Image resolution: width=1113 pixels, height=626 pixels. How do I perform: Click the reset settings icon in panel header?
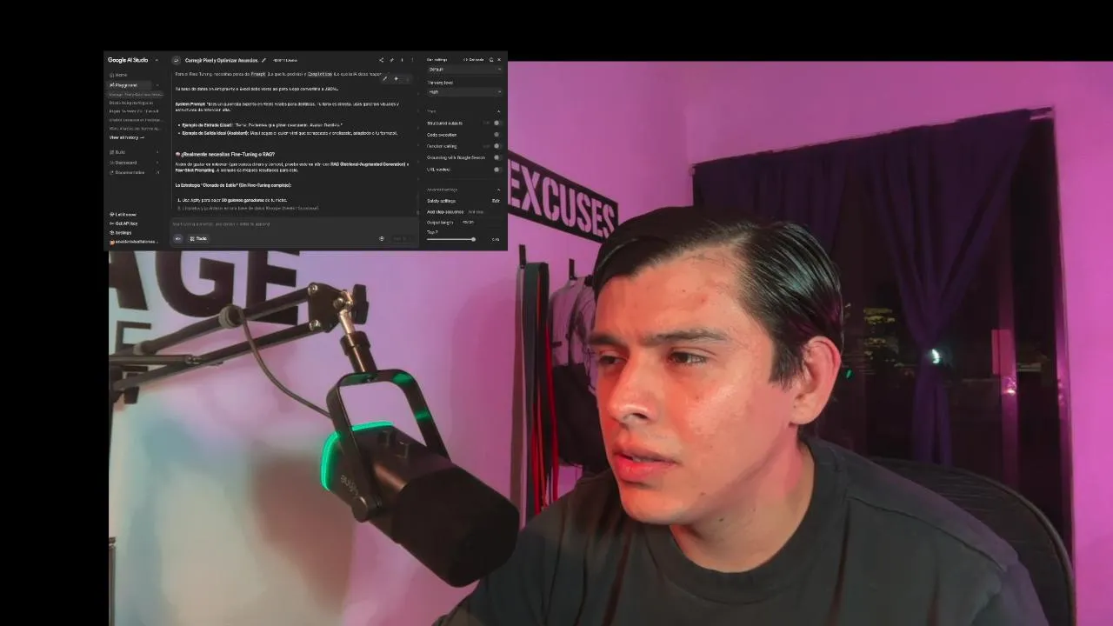click(x=491, y=60)
